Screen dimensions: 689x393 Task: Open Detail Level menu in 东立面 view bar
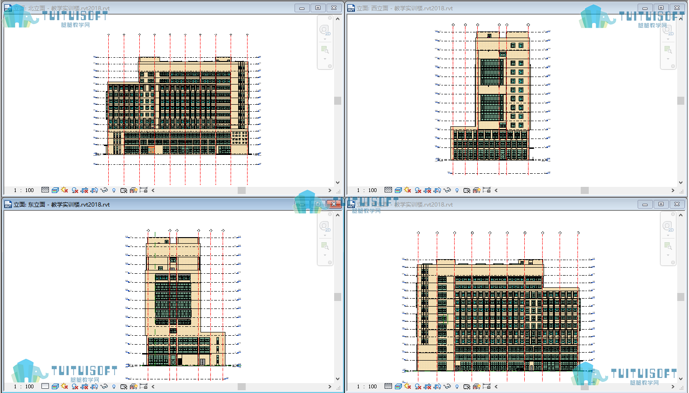pos(45,386)
